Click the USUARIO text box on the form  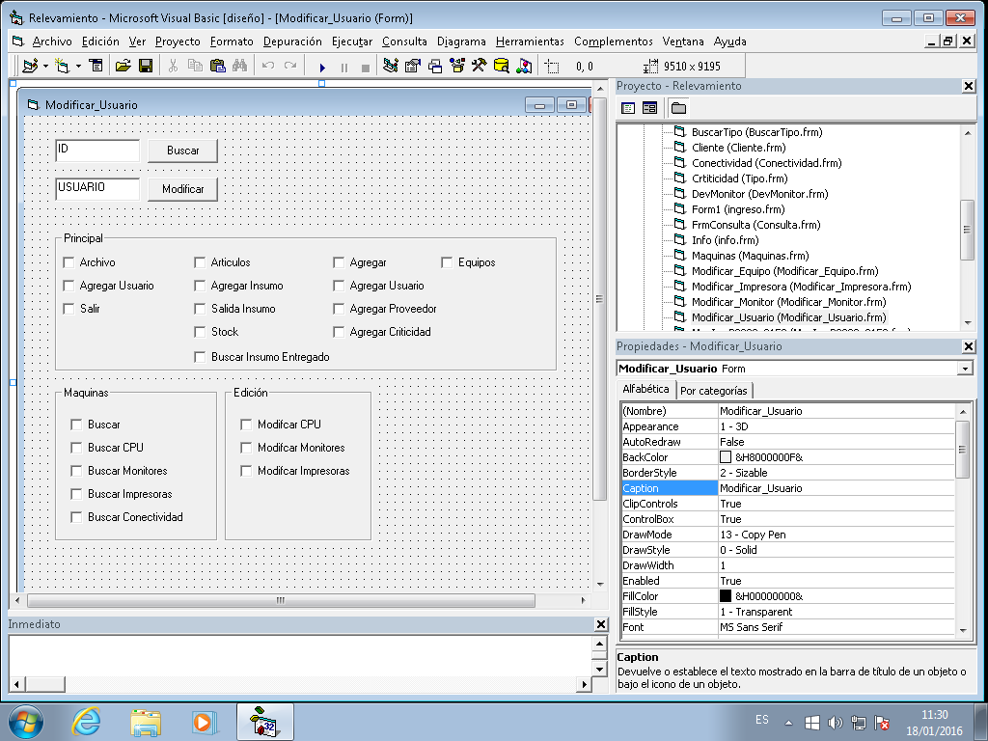point(97,189)
